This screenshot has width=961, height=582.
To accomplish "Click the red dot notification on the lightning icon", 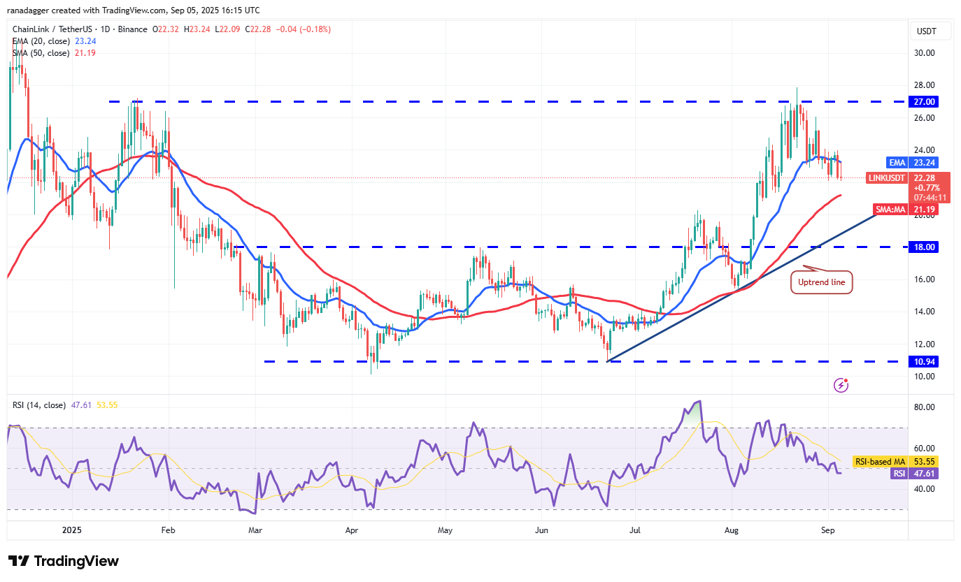I will (x=846, y=379).
